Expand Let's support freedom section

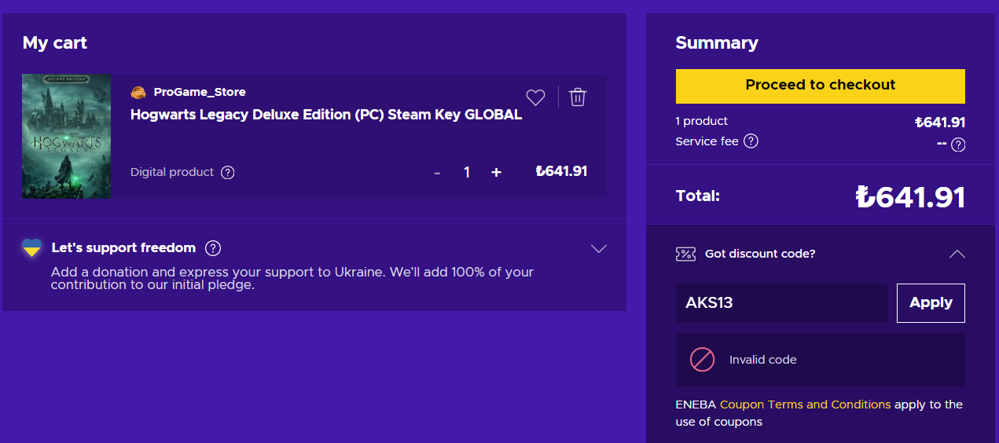tap(599, 248)
